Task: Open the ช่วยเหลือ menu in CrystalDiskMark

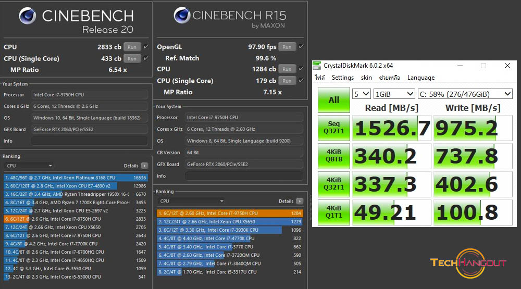Action: point(389,78)
